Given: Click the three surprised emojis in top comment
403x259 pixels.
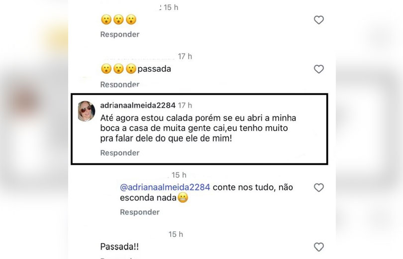Looking at the screenshot, I should (118, 20).
